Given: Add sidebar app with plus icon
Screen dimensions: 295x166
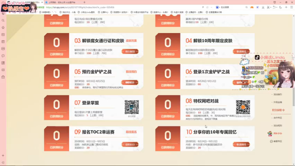Looking at the screenshot, I should (3, 155).
